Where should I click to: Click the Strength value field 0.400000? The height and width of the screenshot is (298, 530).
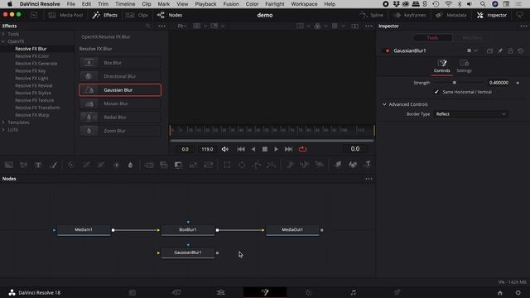tap(499, 83)
